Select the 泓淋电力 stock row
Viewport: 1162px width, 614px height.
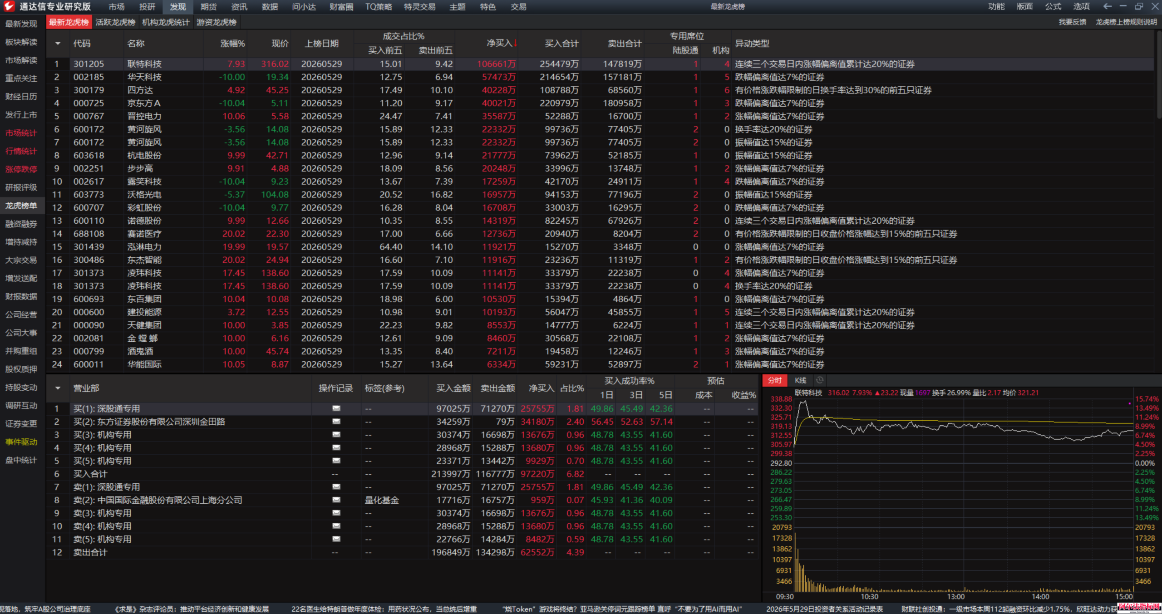(601, 247)
